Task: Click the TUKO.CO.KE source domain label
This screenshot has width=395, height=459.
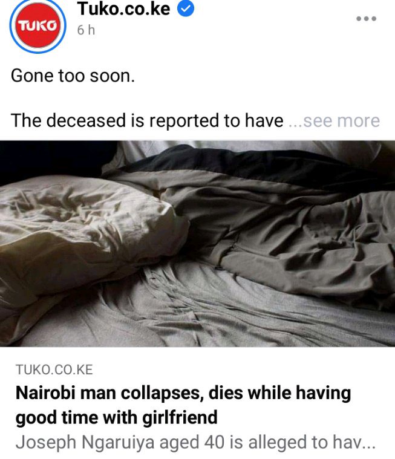Action: point(54,369)
